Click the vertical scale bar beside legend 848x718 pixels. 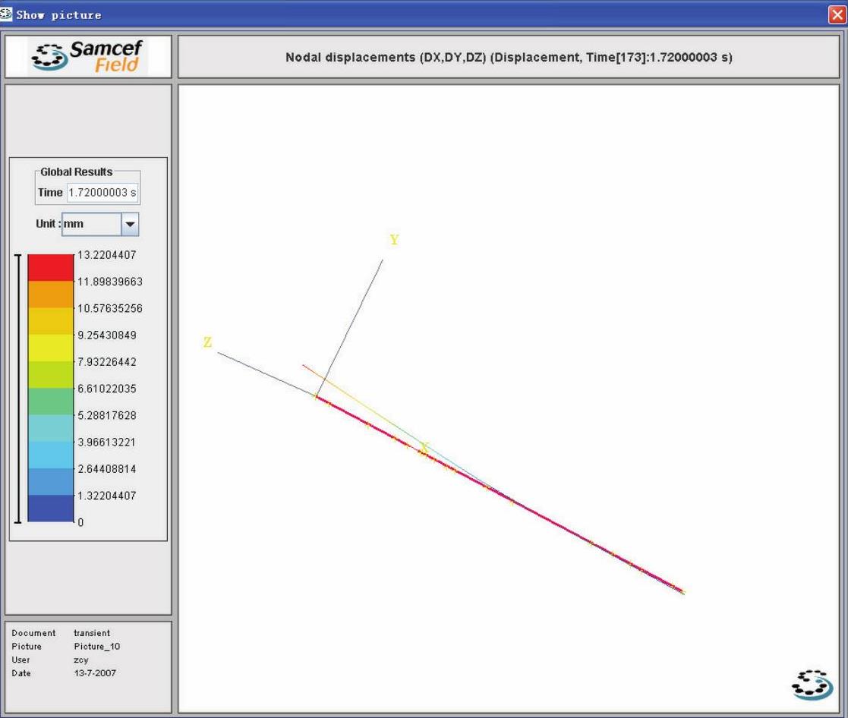click(x=17, y=389)
